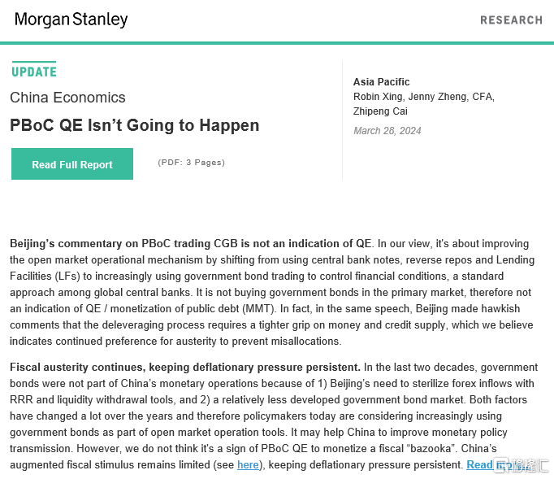Select the green UPDATE tag
The width and height of the screenshot is (554, 479).
click(34, 72)
